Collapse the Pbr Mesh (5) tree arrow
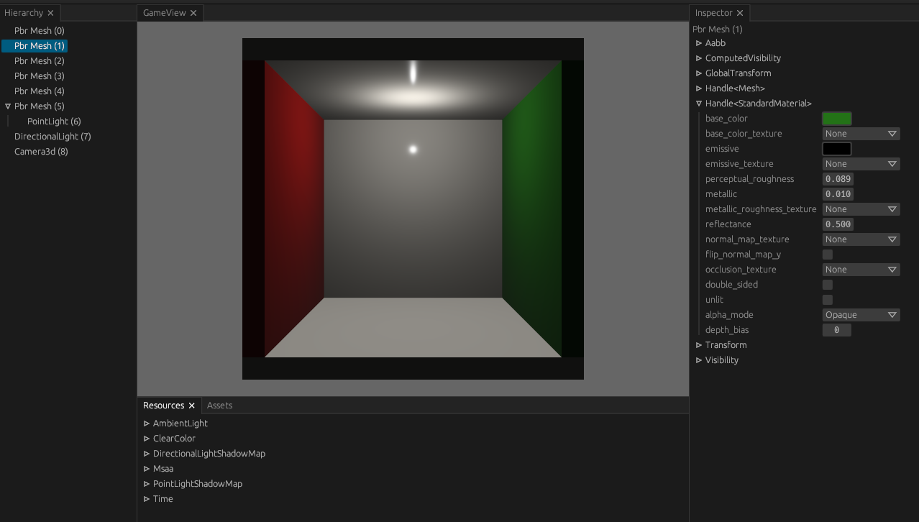Image resolution: width=919 pixels, height=522 pixels. 8,106
